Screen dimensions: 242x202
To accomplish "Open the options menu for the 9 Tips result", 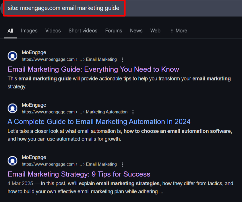I will click(x=122, y=165).
